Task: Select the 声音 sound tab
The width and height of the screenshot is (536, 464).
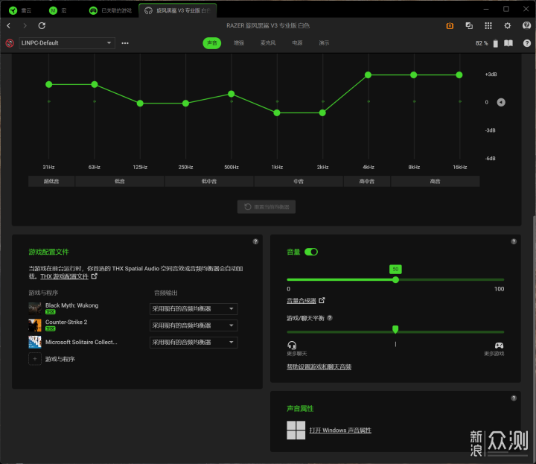Action: coord(212,43)
